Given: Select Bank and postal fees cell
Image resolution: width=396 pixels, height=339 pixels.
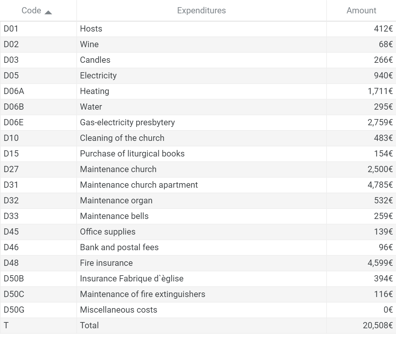Looking at the screenshot, I should [201, 247].
